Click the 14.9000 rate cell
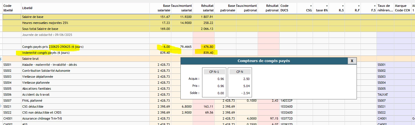This screenshot has width=415, height=125. 182,23
